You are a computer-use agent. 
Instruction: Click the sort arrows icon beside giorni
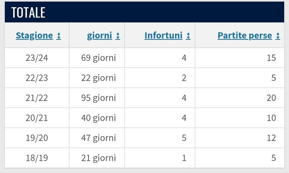pos(118,36)
